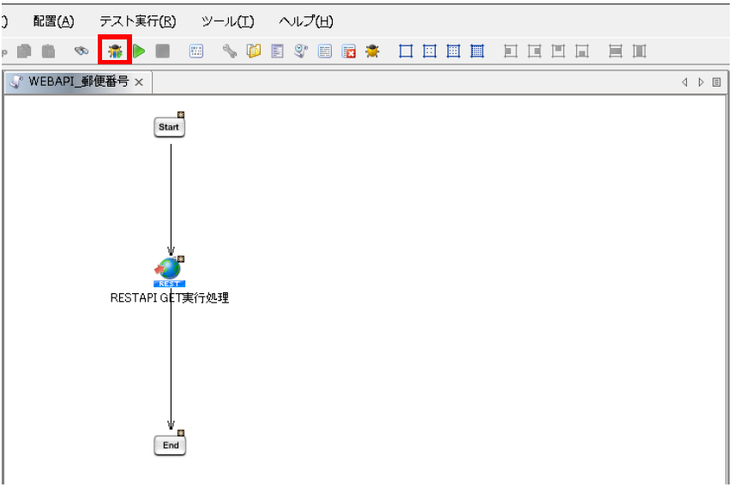Click the yellow ladybug icon in toolbar
The height and width of the screenshot is (487, 734).
pyautogui.click(x=372, y=51)
